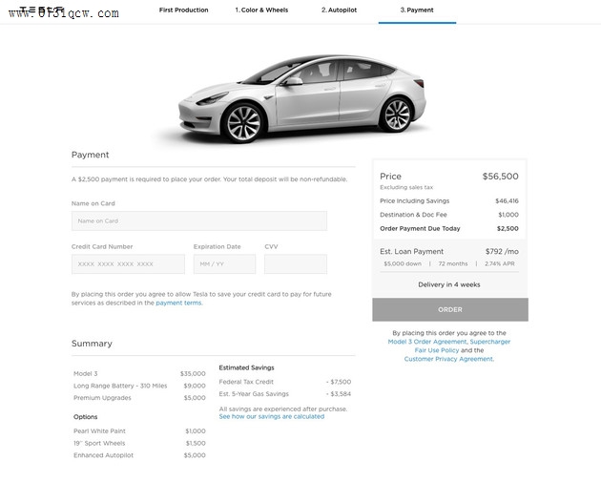Click the white Model 3 car image

(302, 98)
